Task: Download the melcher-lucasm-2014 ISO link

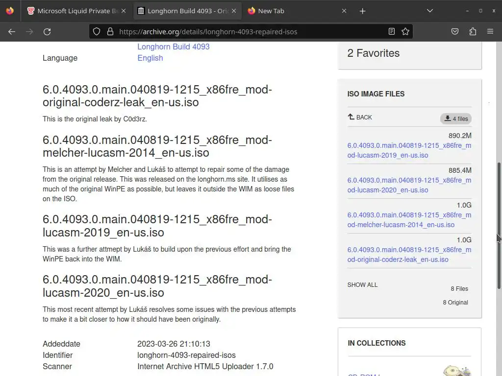Action: [409, 220]
